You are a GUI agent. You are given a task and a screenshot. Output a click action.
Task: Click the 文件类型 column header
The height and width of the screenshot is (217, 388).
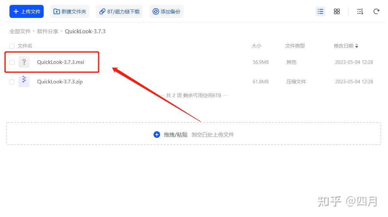click(x=295, y=46)
